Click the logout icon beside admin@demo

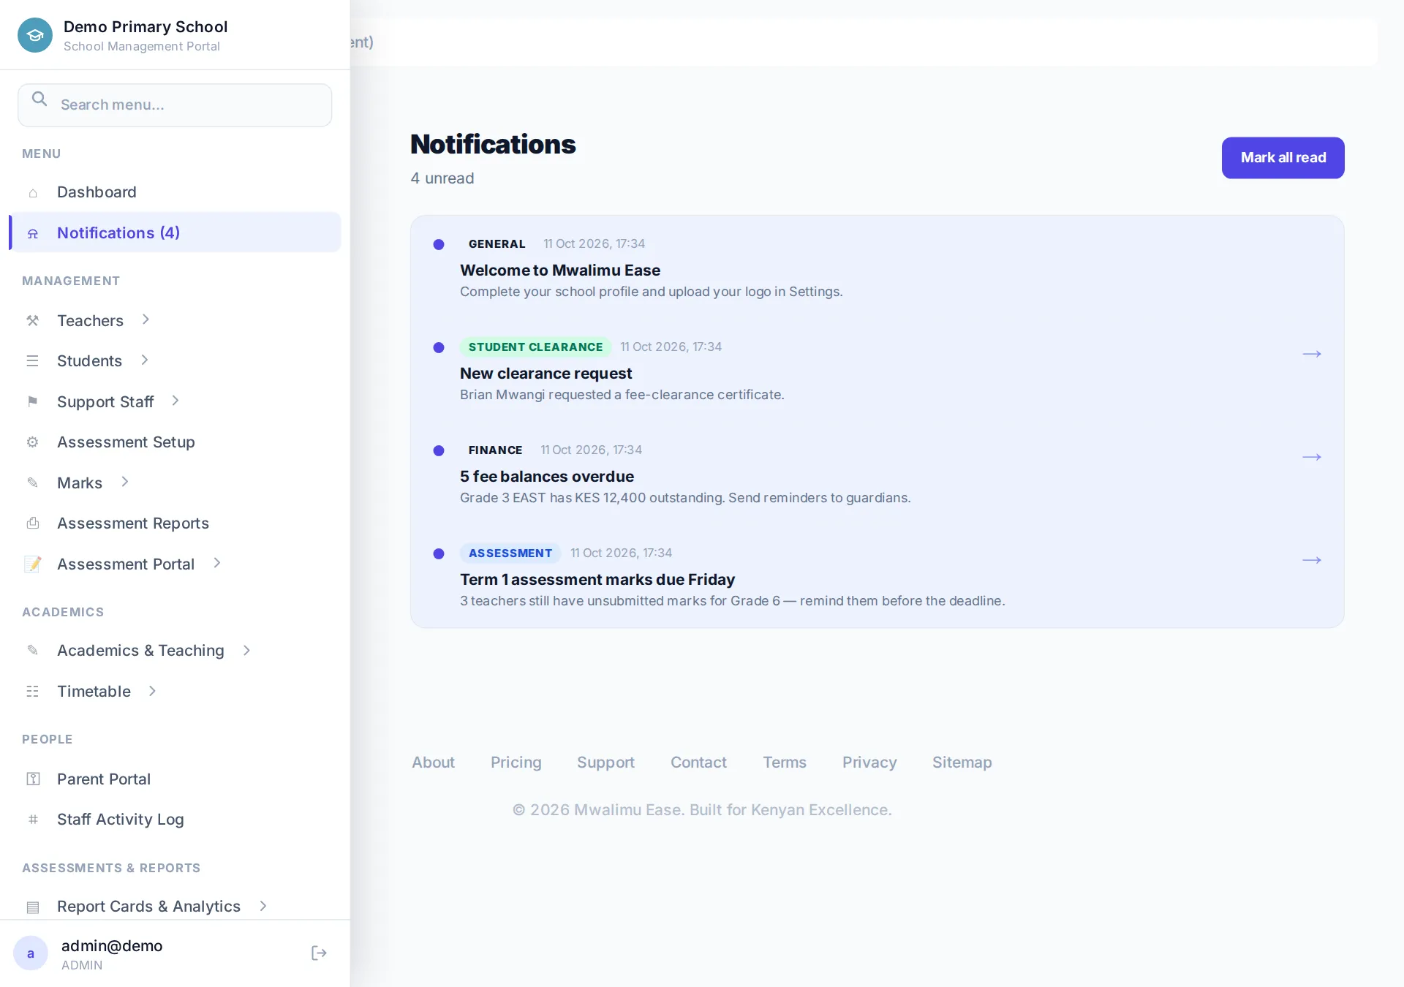(x=319, y=953)
